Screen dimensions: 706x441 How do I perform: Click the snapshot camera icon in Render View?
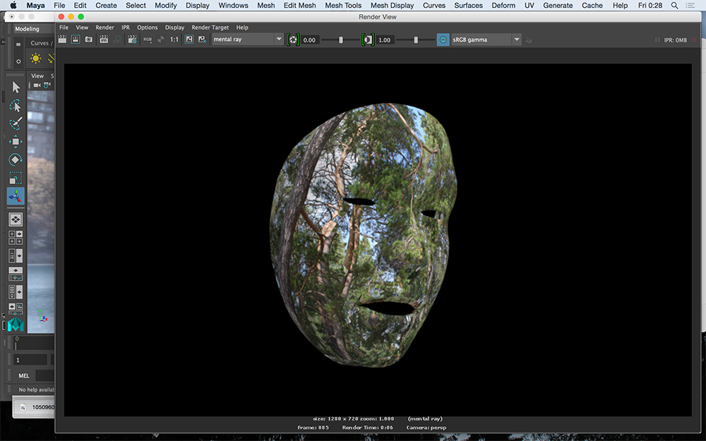[x=89, y=40]
